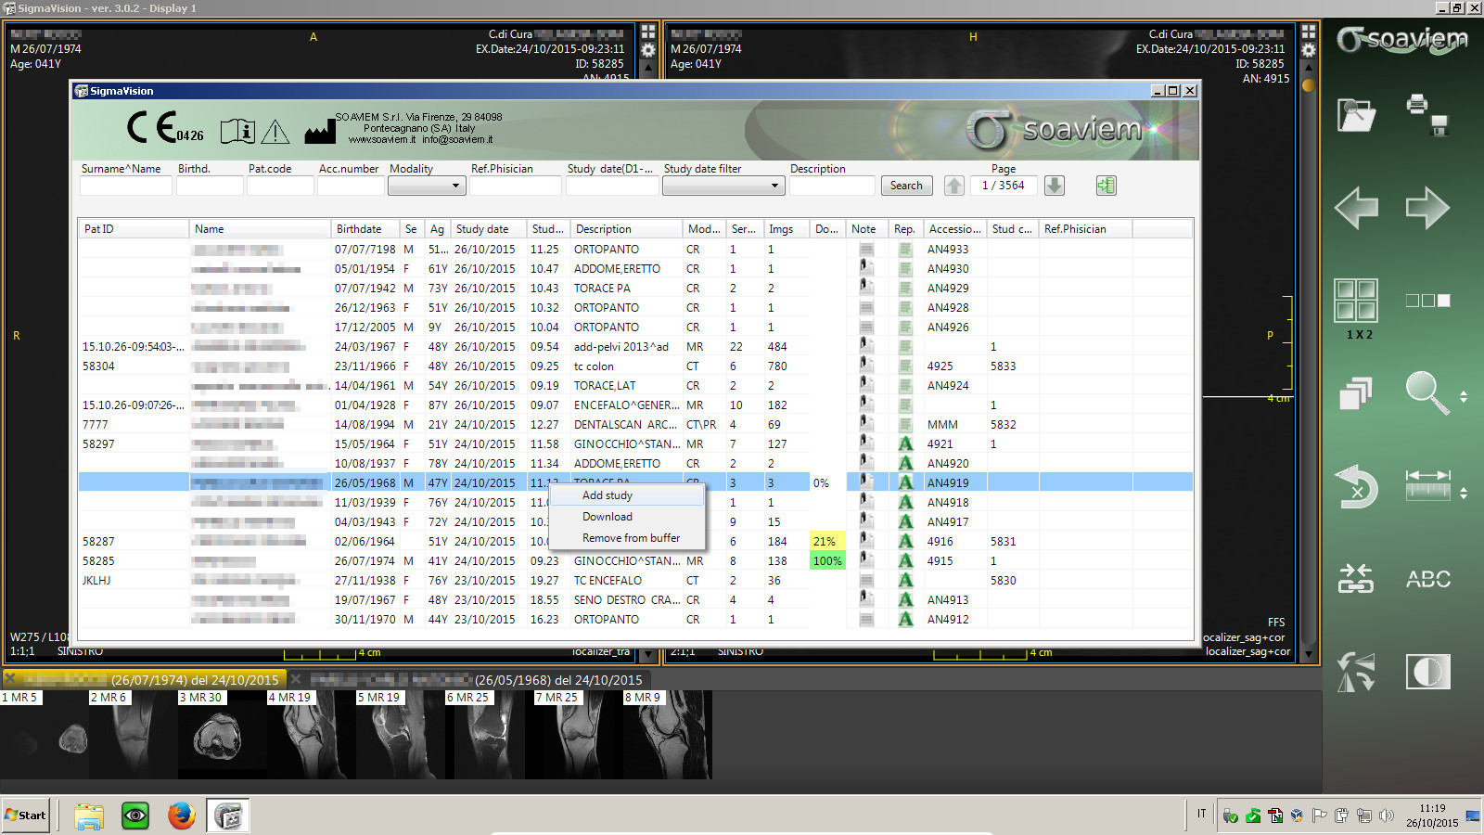Click the stacked images cine icon
The height and width of the screenshot is (835, 1484).
pos(1356,393)
